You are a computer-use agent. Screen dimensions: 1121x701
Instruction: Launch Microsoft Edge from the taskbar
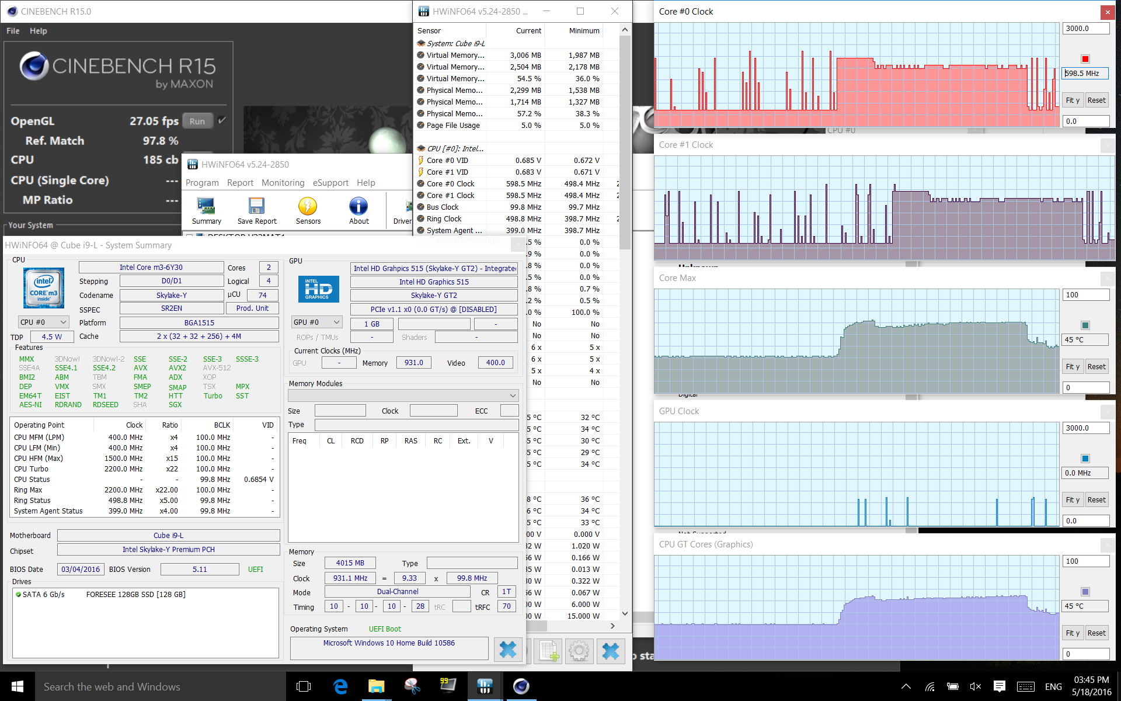[340, 686]
